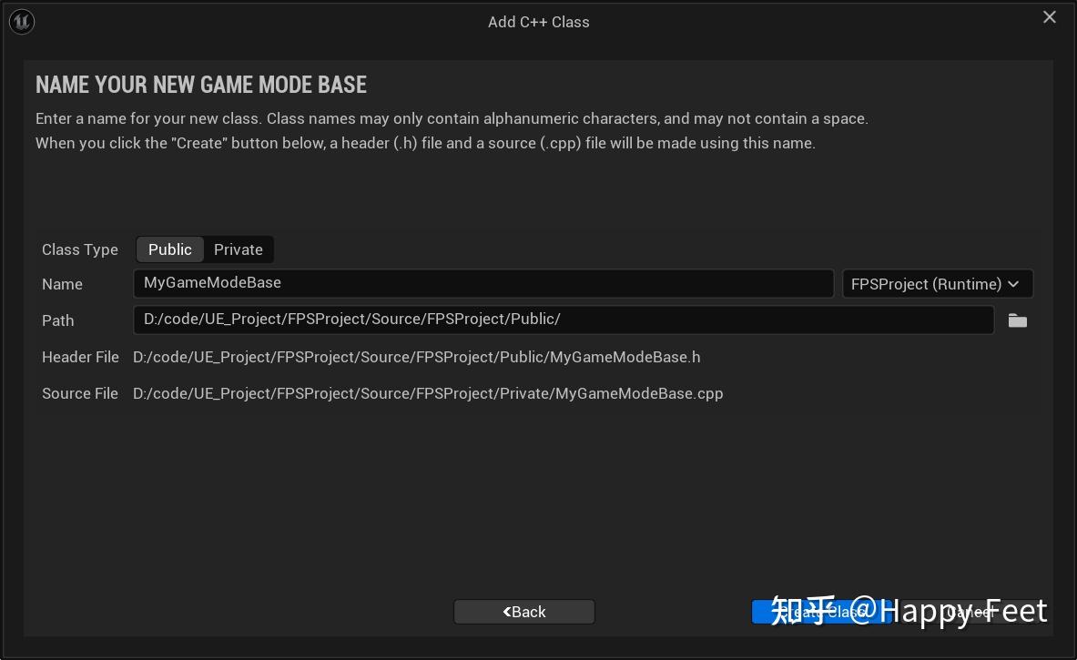Select the folder icon beside the Path field
The width and height of the screenshot is (1077, 660).
click(1017, 320)
